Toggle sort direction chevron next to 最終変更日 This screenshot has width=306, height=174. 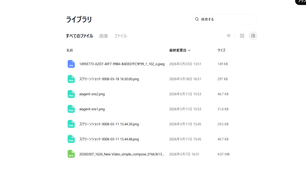189,51
